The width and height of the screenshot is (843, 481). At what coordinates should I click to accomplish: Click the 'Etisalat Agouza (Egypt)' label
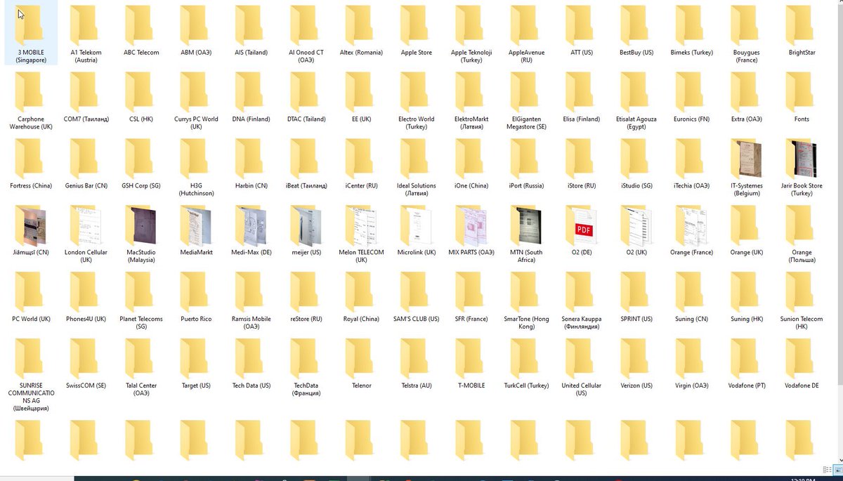pos(636,123)
